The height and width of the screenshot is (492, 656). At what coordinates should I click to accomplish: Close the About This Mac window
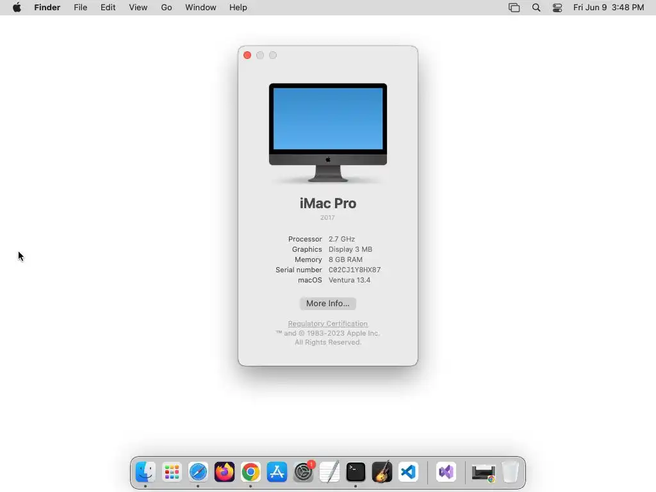[247, 55]
